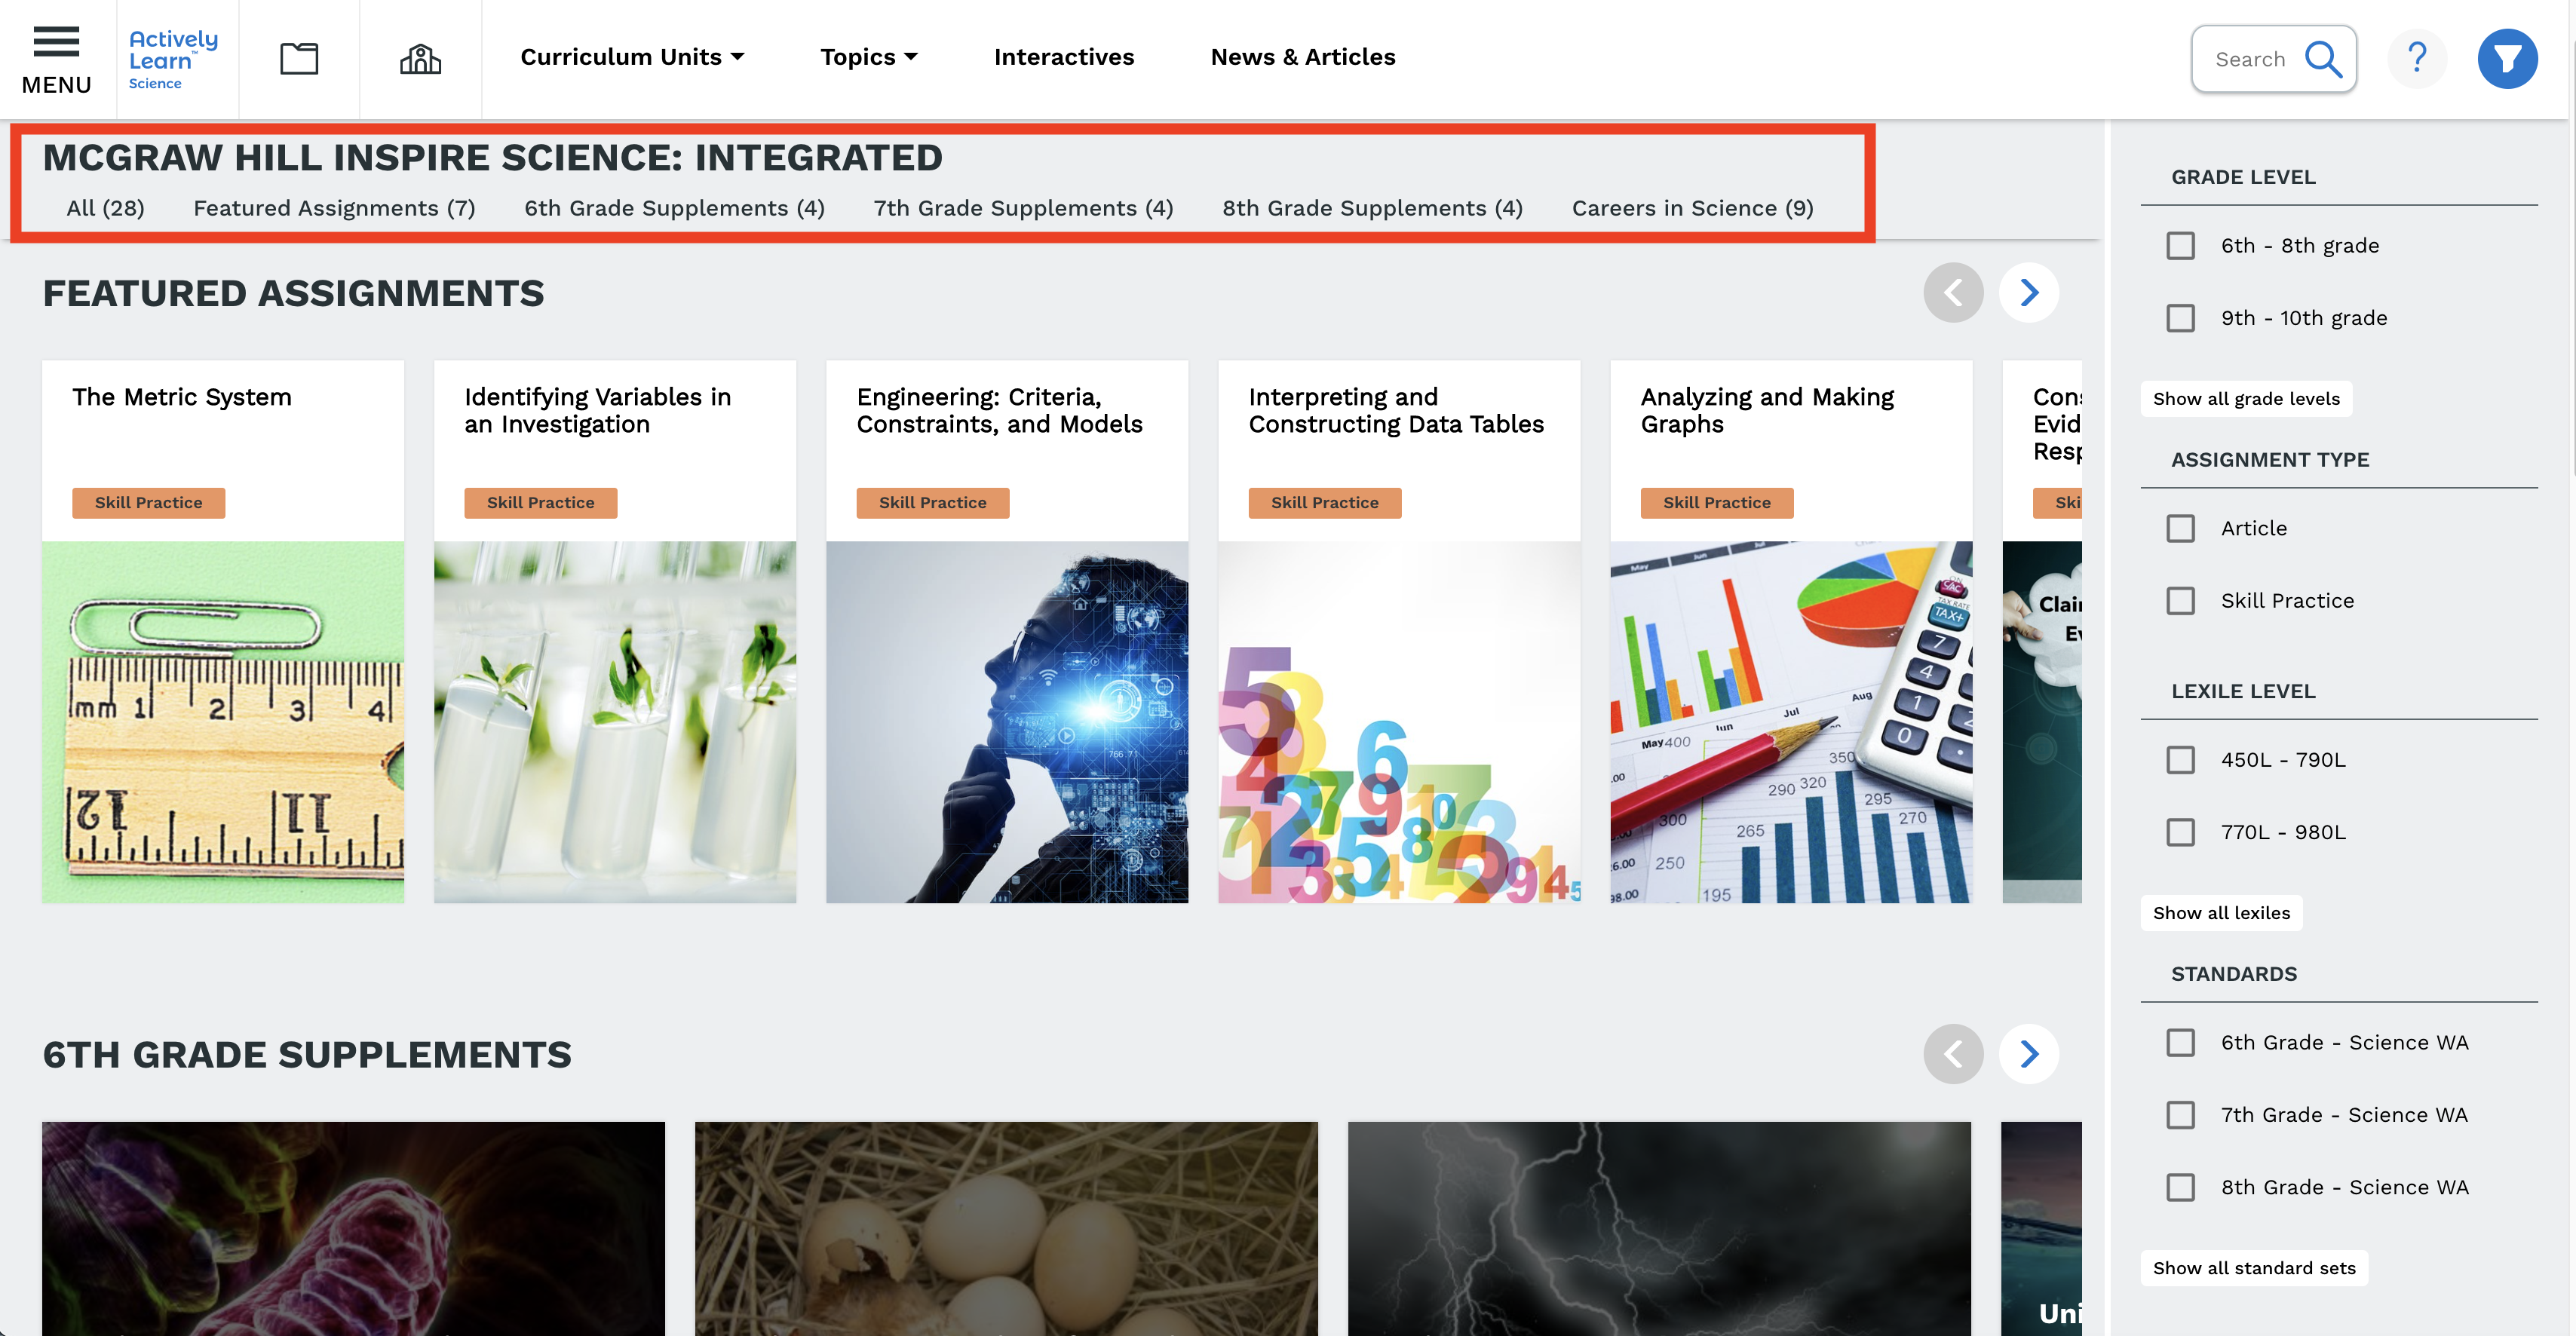The image size is (2576, 1336).
Task: Open the colorful numbers thumbnail
Action: pos(1399,722)
